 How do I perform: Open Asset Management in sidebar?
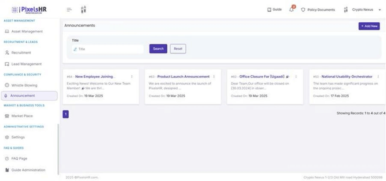coord(27,31)
